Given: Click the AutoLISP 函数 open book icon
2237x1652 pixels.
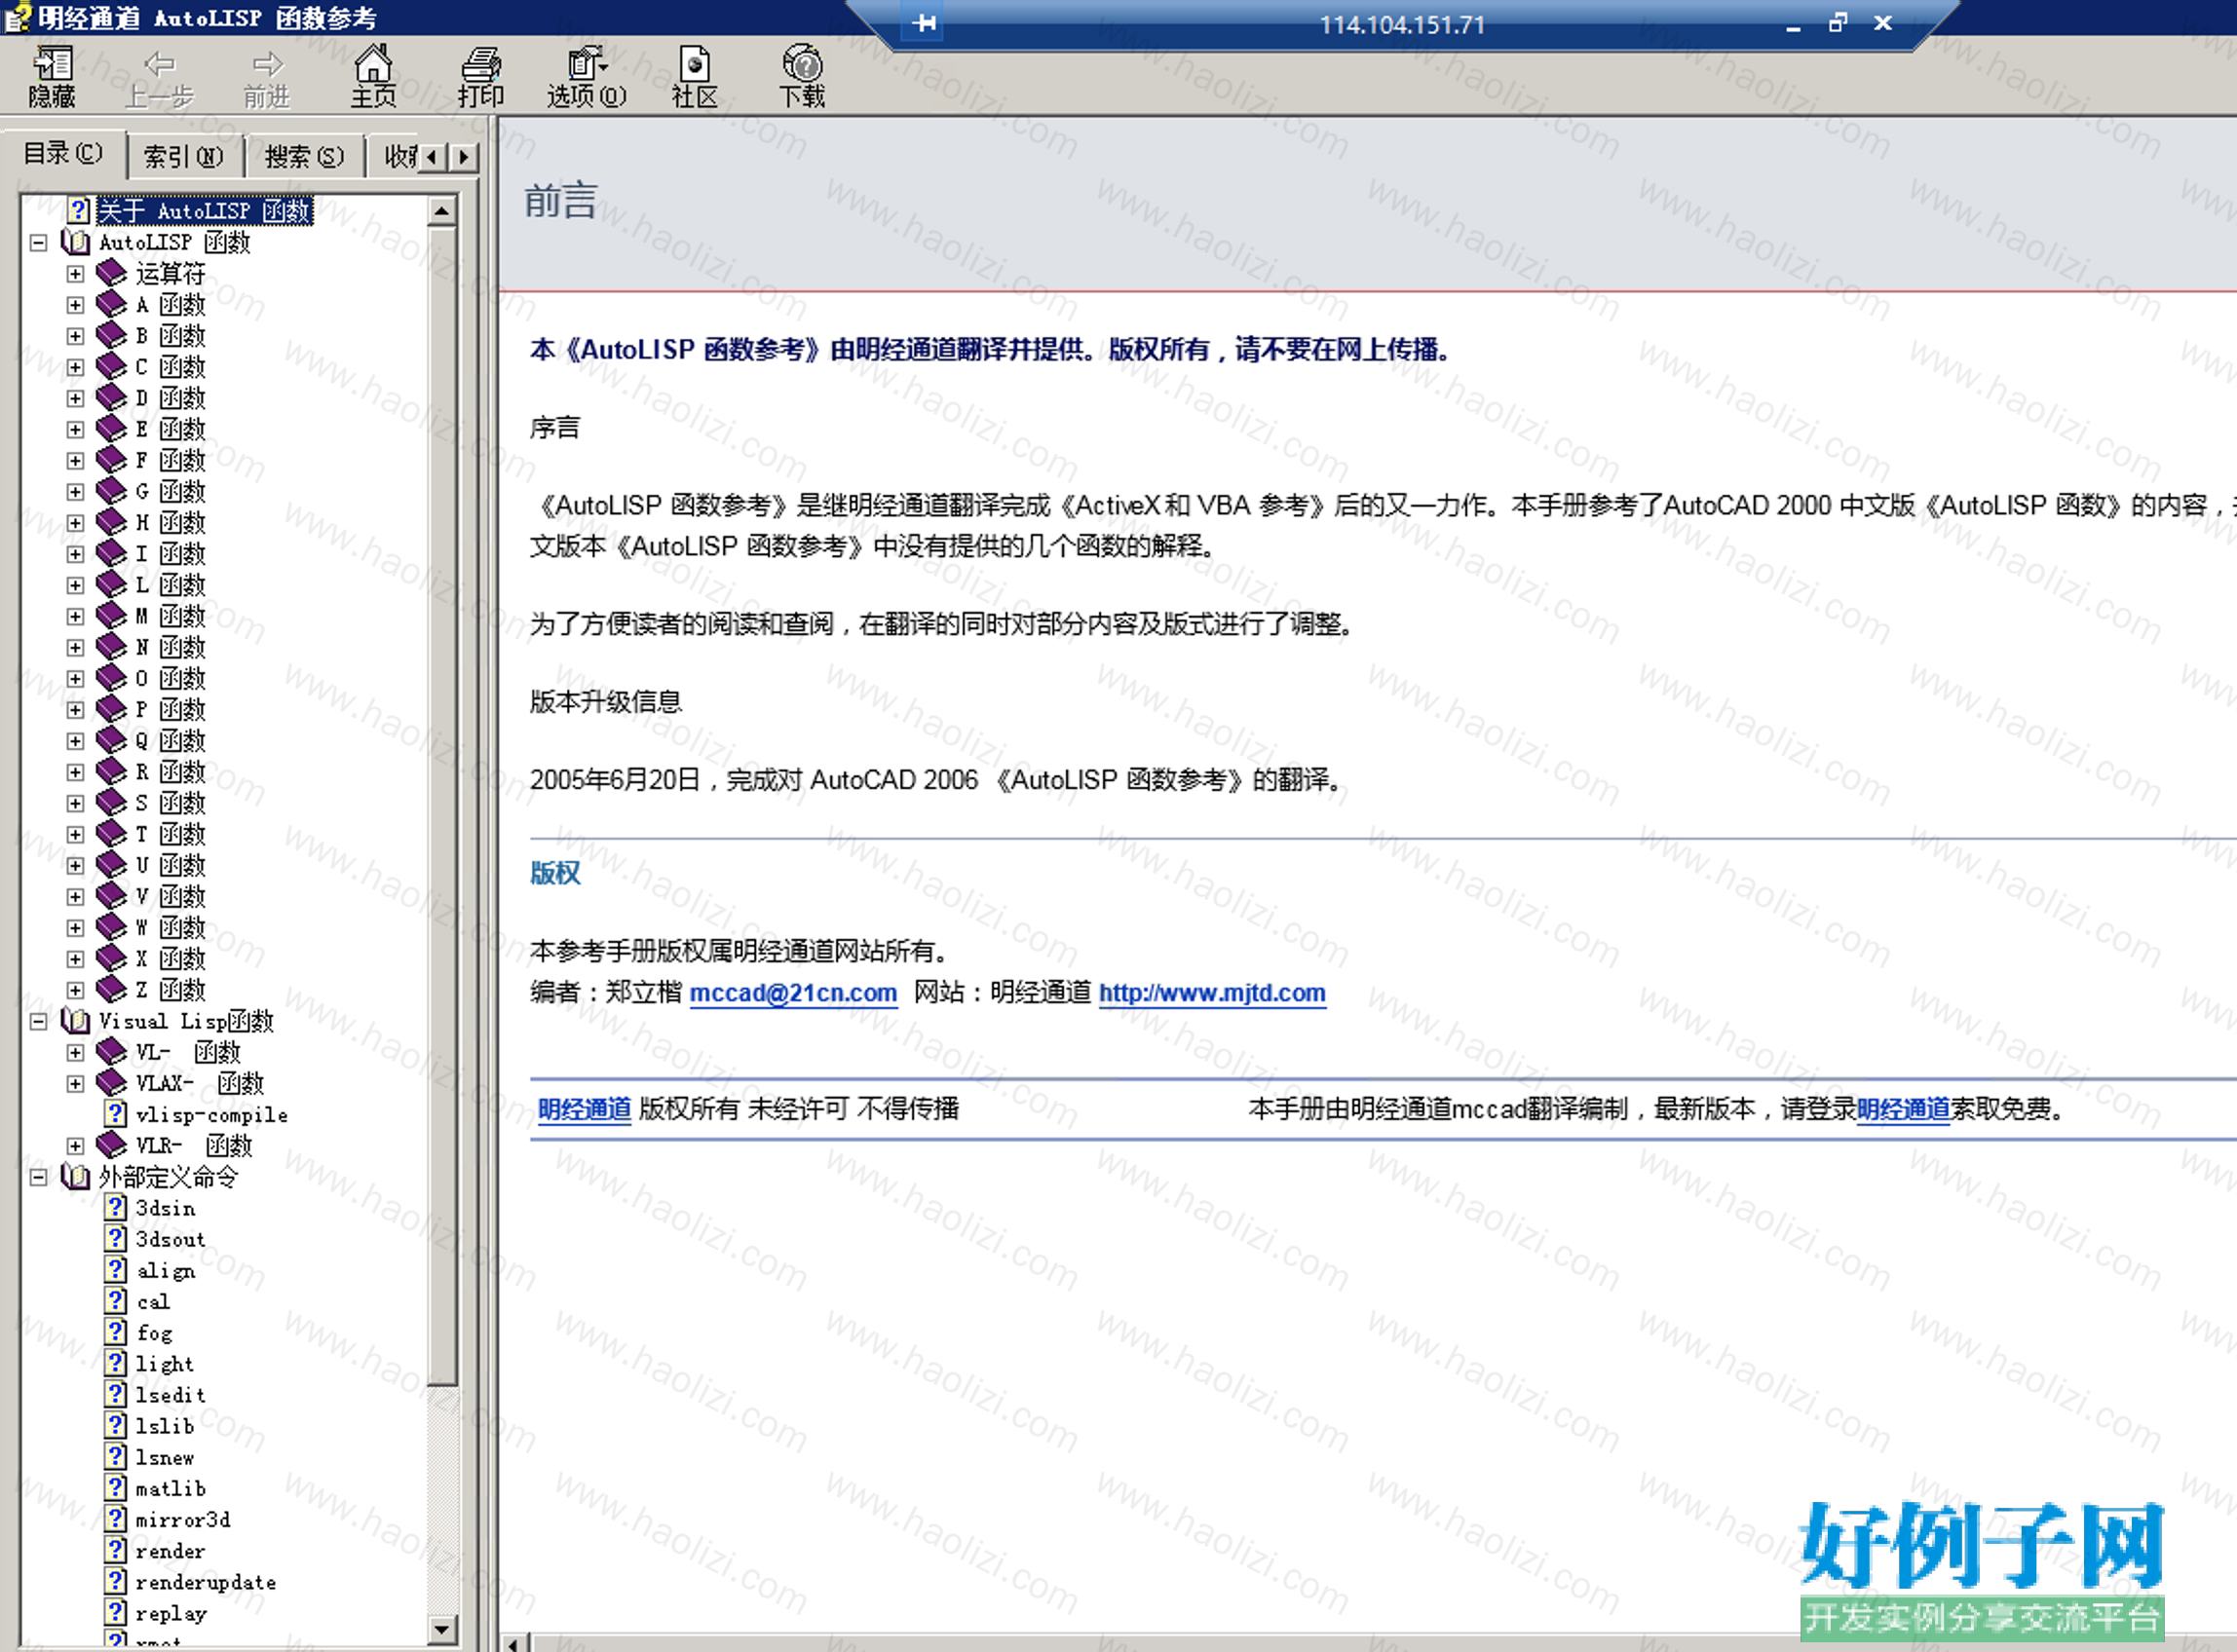Looking at the screenshot, I should pyautogui.click(x=76, y=242).
